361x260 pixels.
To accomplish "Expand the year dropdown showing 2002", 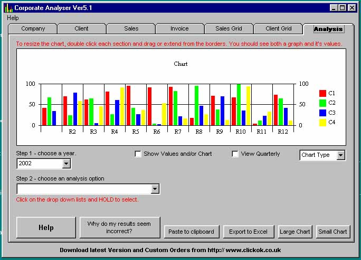I will click(66, 164).
